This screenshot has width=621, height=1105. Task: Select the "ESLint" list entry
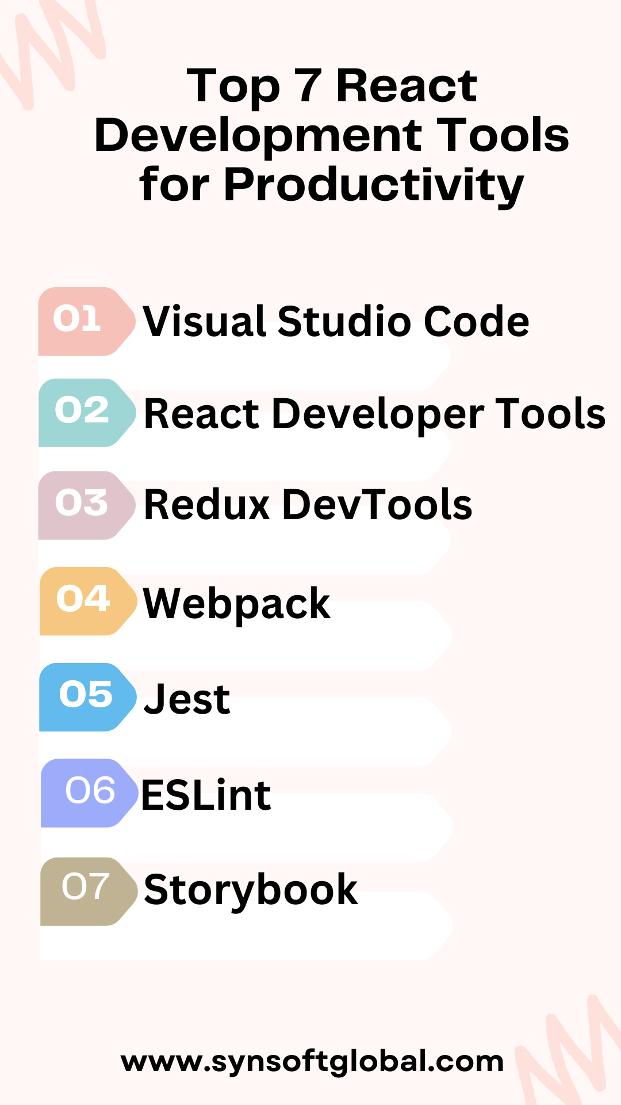(x=206, y=795)
